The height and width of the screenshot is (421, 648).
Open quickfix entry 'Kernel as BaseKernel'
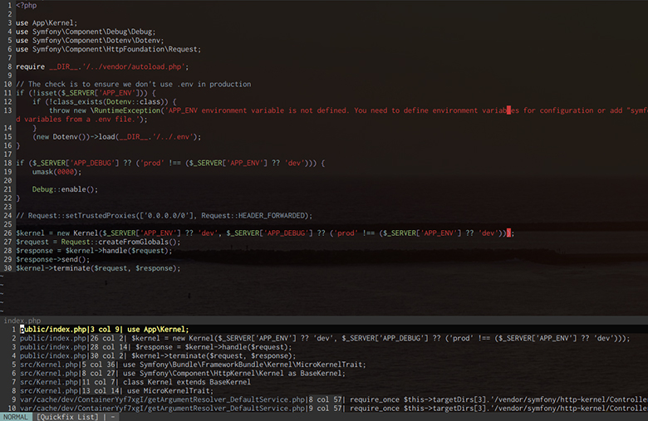coord(183,373)
